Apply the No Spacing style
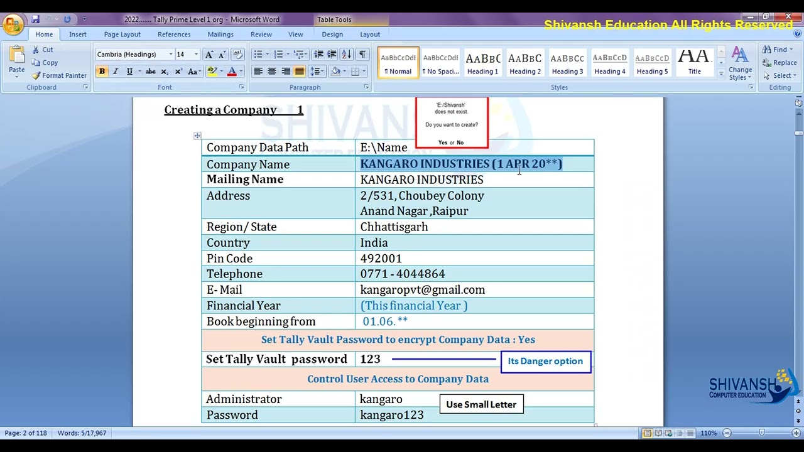Screen dimensions: 804x452 click(440, 63)
